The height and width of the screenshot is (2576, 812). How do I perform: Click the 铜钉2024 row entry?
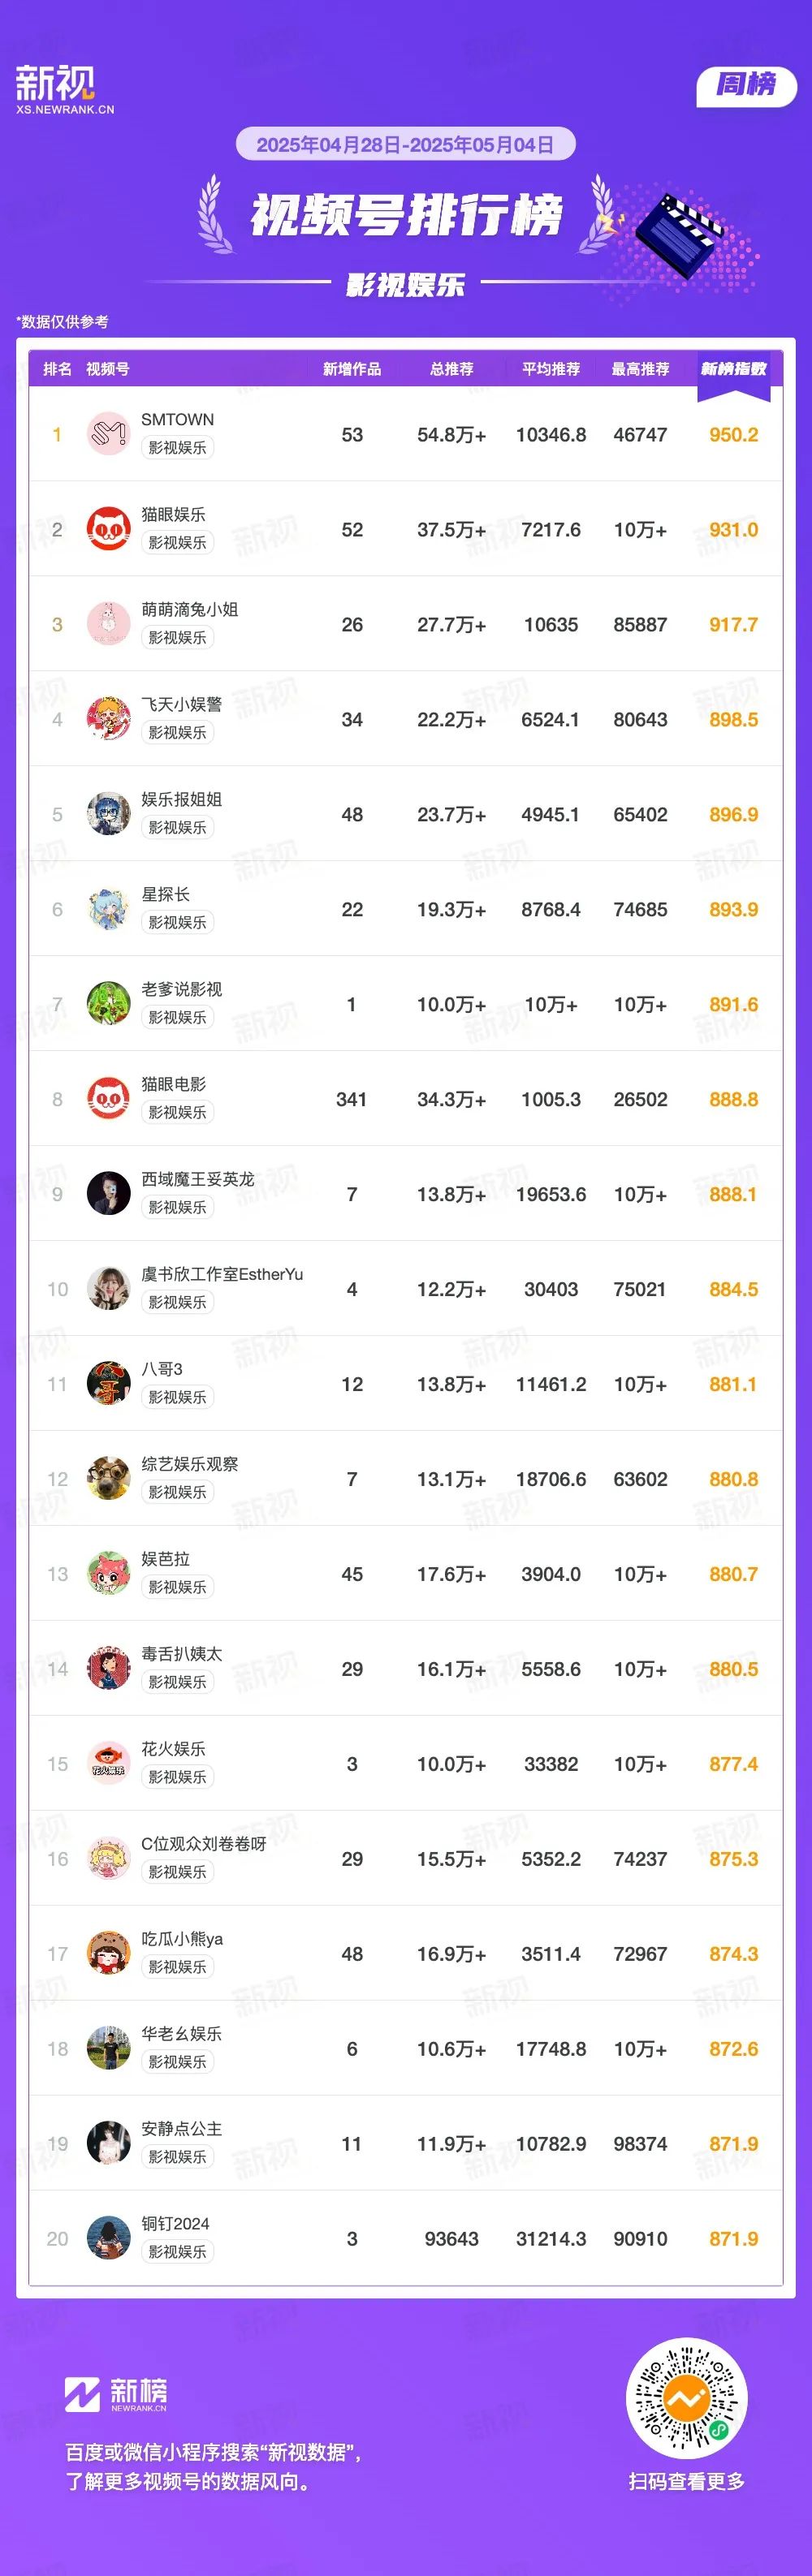pos(405,2239)
